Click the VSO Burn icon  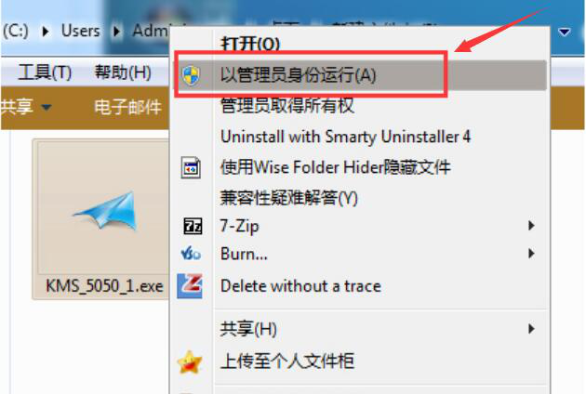pos(191,254)
